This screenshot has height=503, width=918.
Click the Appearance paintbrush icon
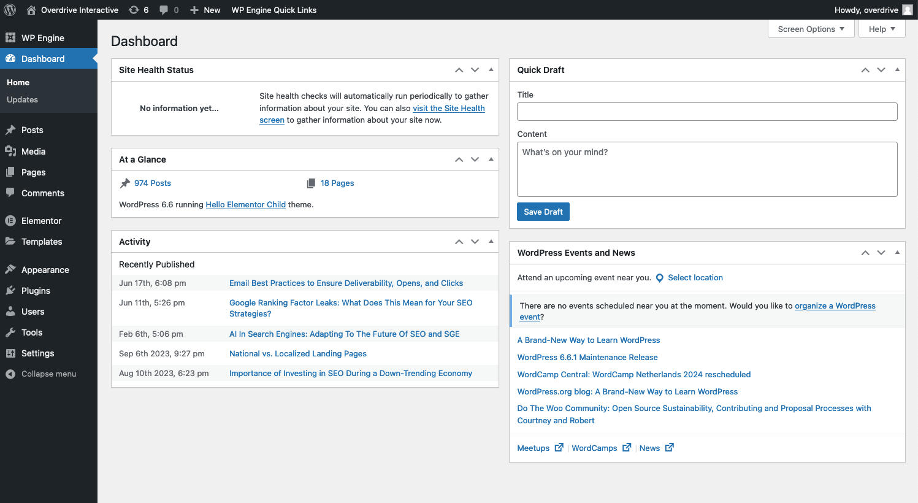coord(10,270)
